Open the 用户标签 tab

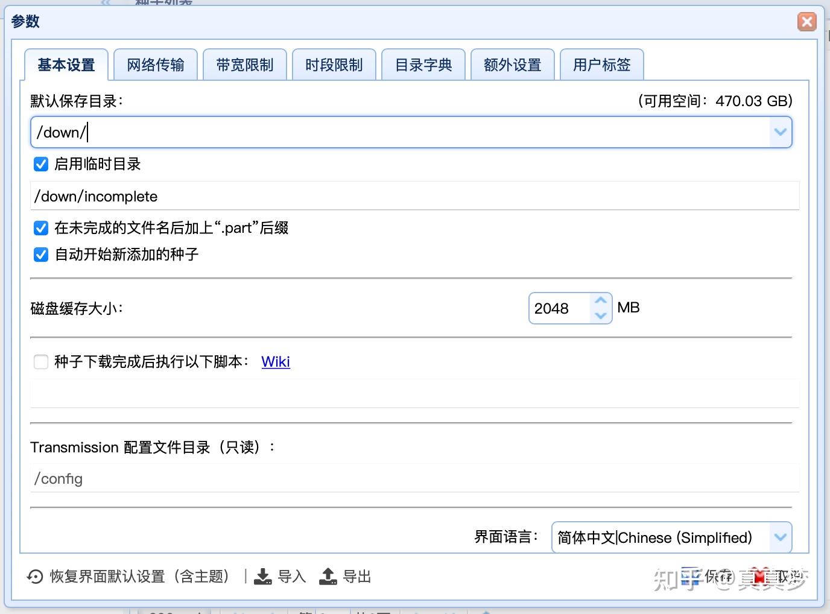[602, 65]
